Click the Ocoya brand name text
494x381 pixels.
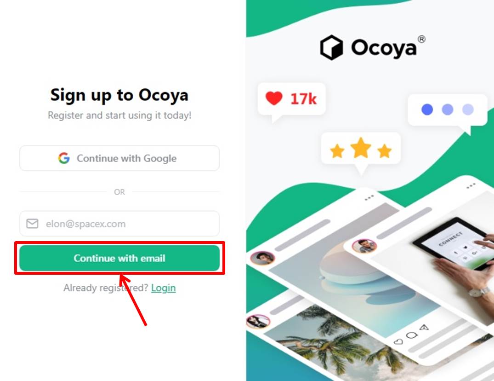point(384,48)
